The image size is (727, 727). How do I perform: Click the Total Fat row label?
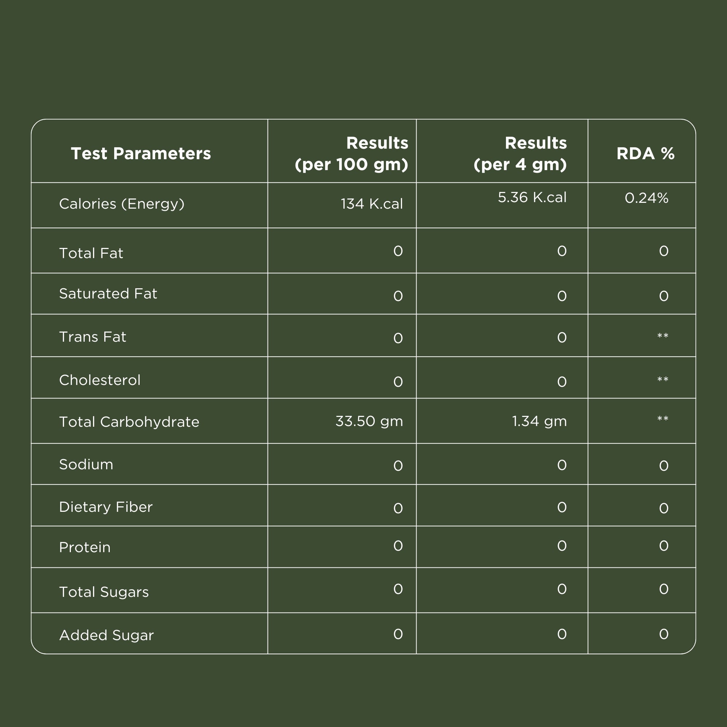91,253
